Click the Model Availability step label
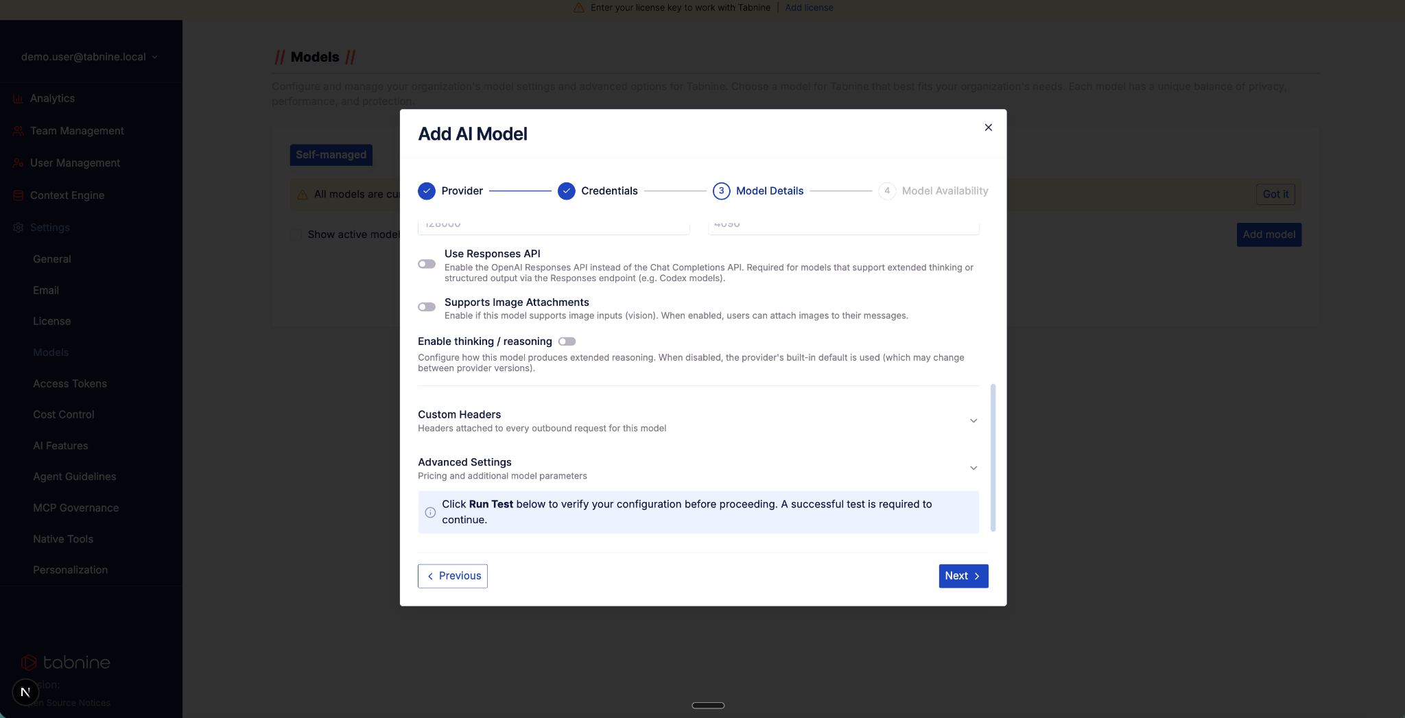 945,191
